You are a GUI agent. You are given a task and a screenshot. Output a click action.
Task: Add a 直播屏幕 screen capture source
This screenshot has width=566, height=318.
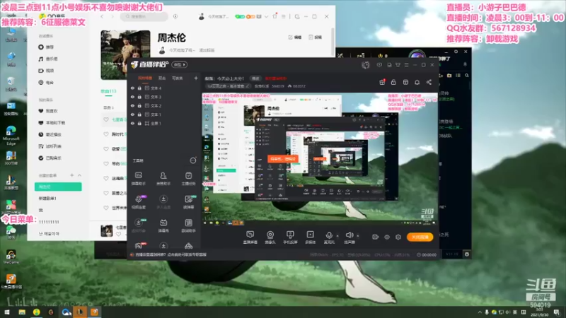[x=250, y=237]
